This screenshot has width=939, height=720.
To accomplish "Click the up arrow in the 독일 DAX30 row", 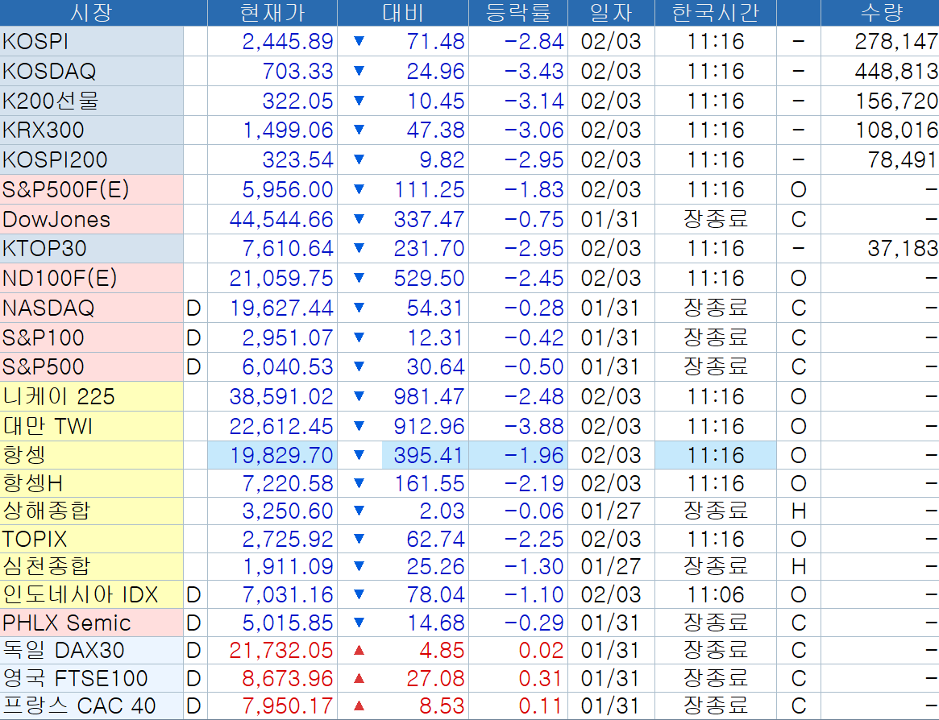I will (x=359, y=649).
